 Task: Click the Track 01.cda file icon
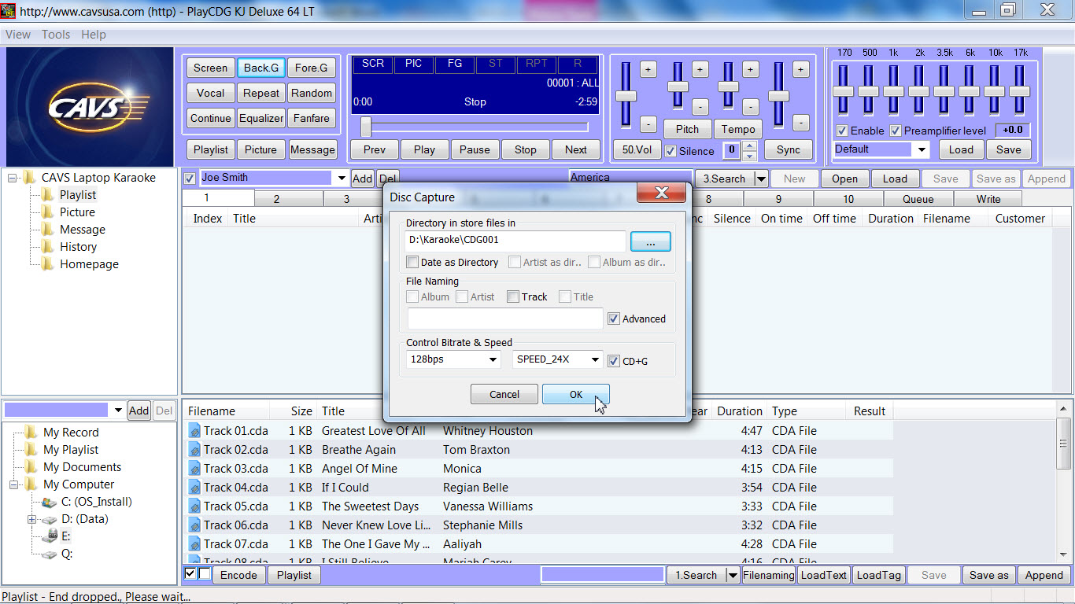coord(194,431)
